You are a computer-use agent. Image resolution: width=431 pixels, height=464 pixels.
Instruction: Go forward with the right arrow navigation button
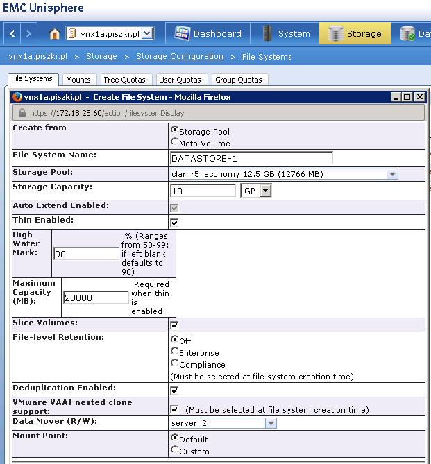[28, 33]
